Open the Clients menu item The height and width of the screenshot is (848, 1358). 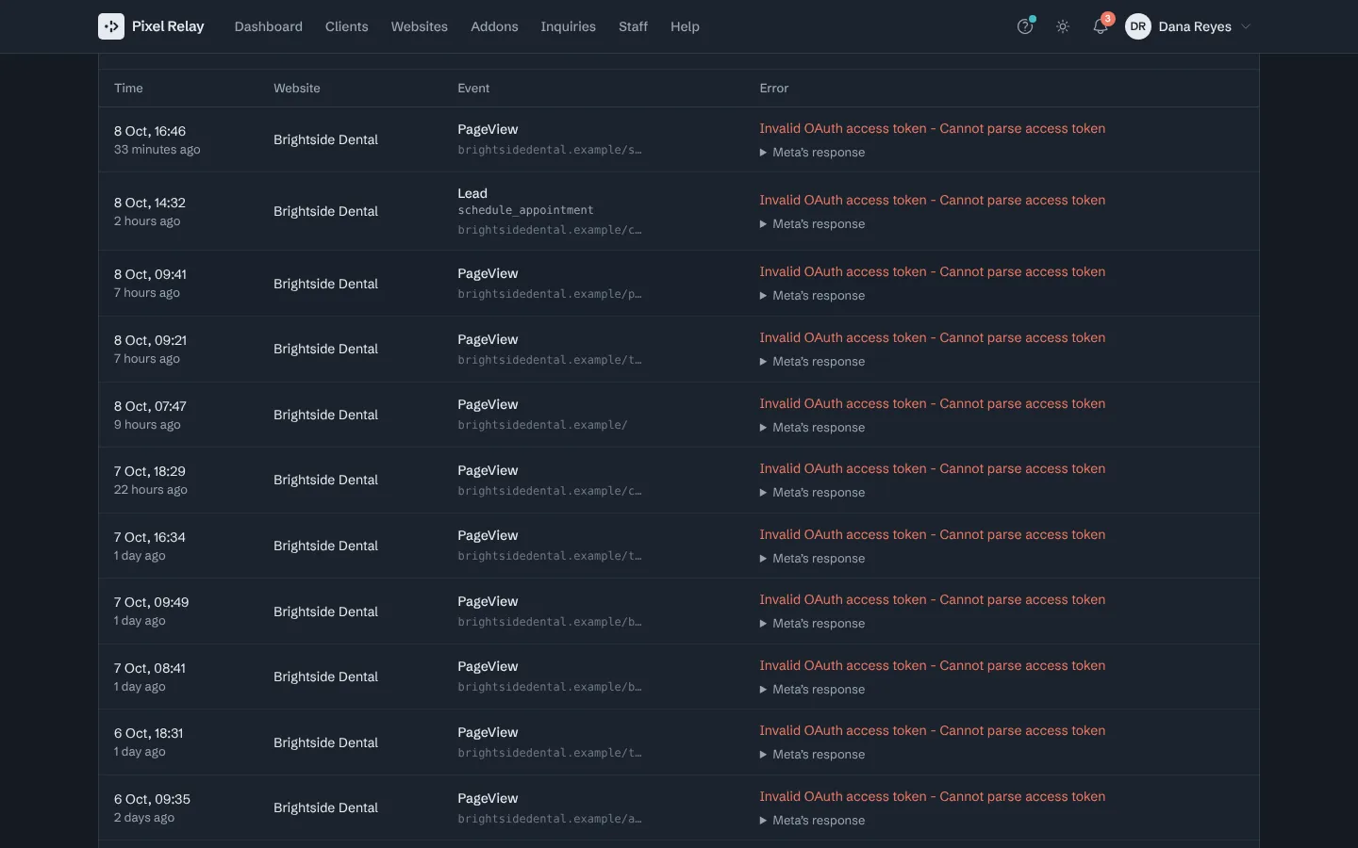tap(347, 26)
